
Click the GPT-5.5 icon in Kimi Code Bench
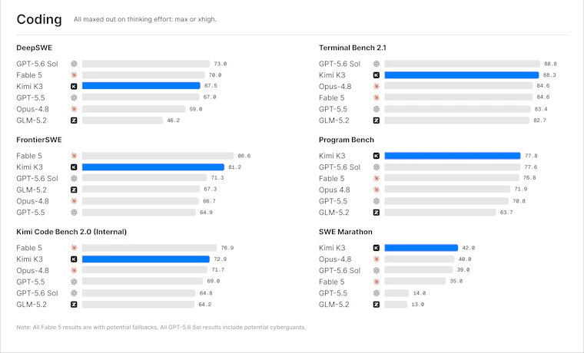[x=74, y=282]
